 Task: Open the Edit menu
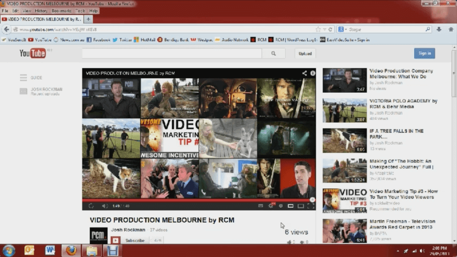point(16,11)
